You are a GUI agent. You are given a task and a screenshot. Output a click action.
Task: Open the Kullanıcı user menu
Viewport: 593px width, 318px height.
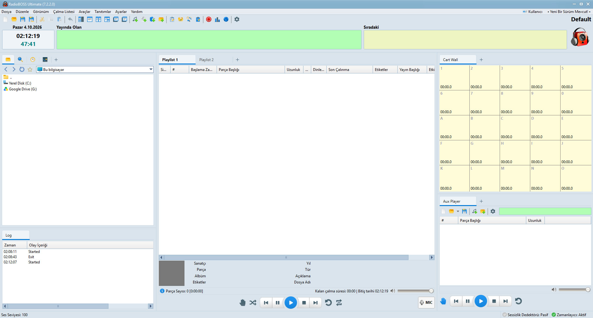(532, 12)
